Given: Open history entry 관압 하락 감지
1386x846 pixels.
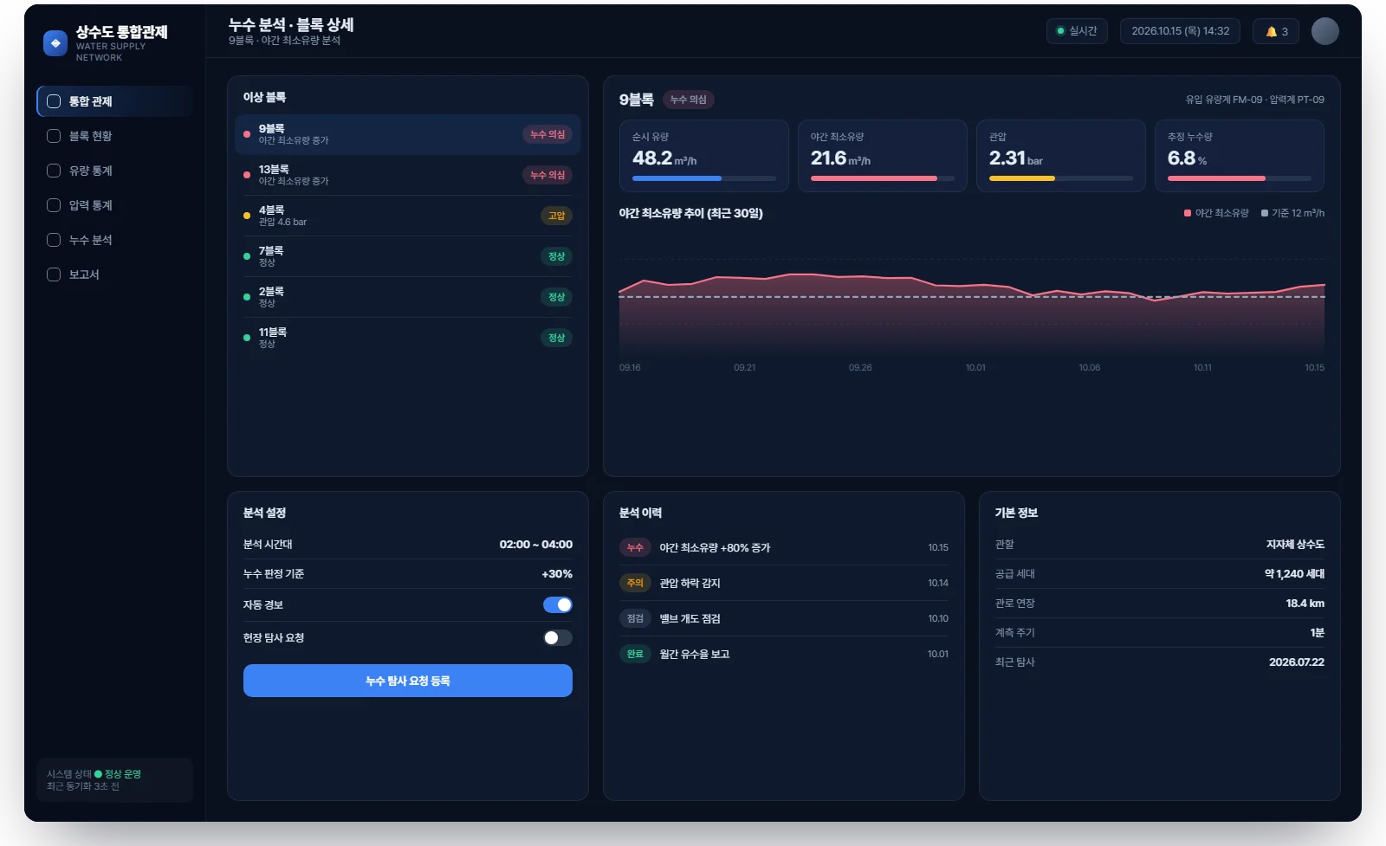Looking at the screenshot, I should tap(784, 583).
